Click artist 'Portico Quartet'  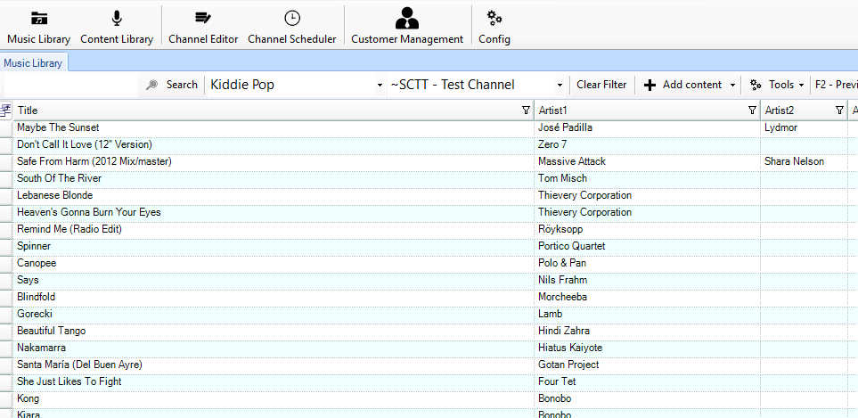coord(572,246)
